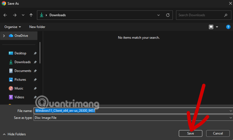233x140 pixels.
Task: Open the address bar history dropdown
Action: tap(158, 15)
